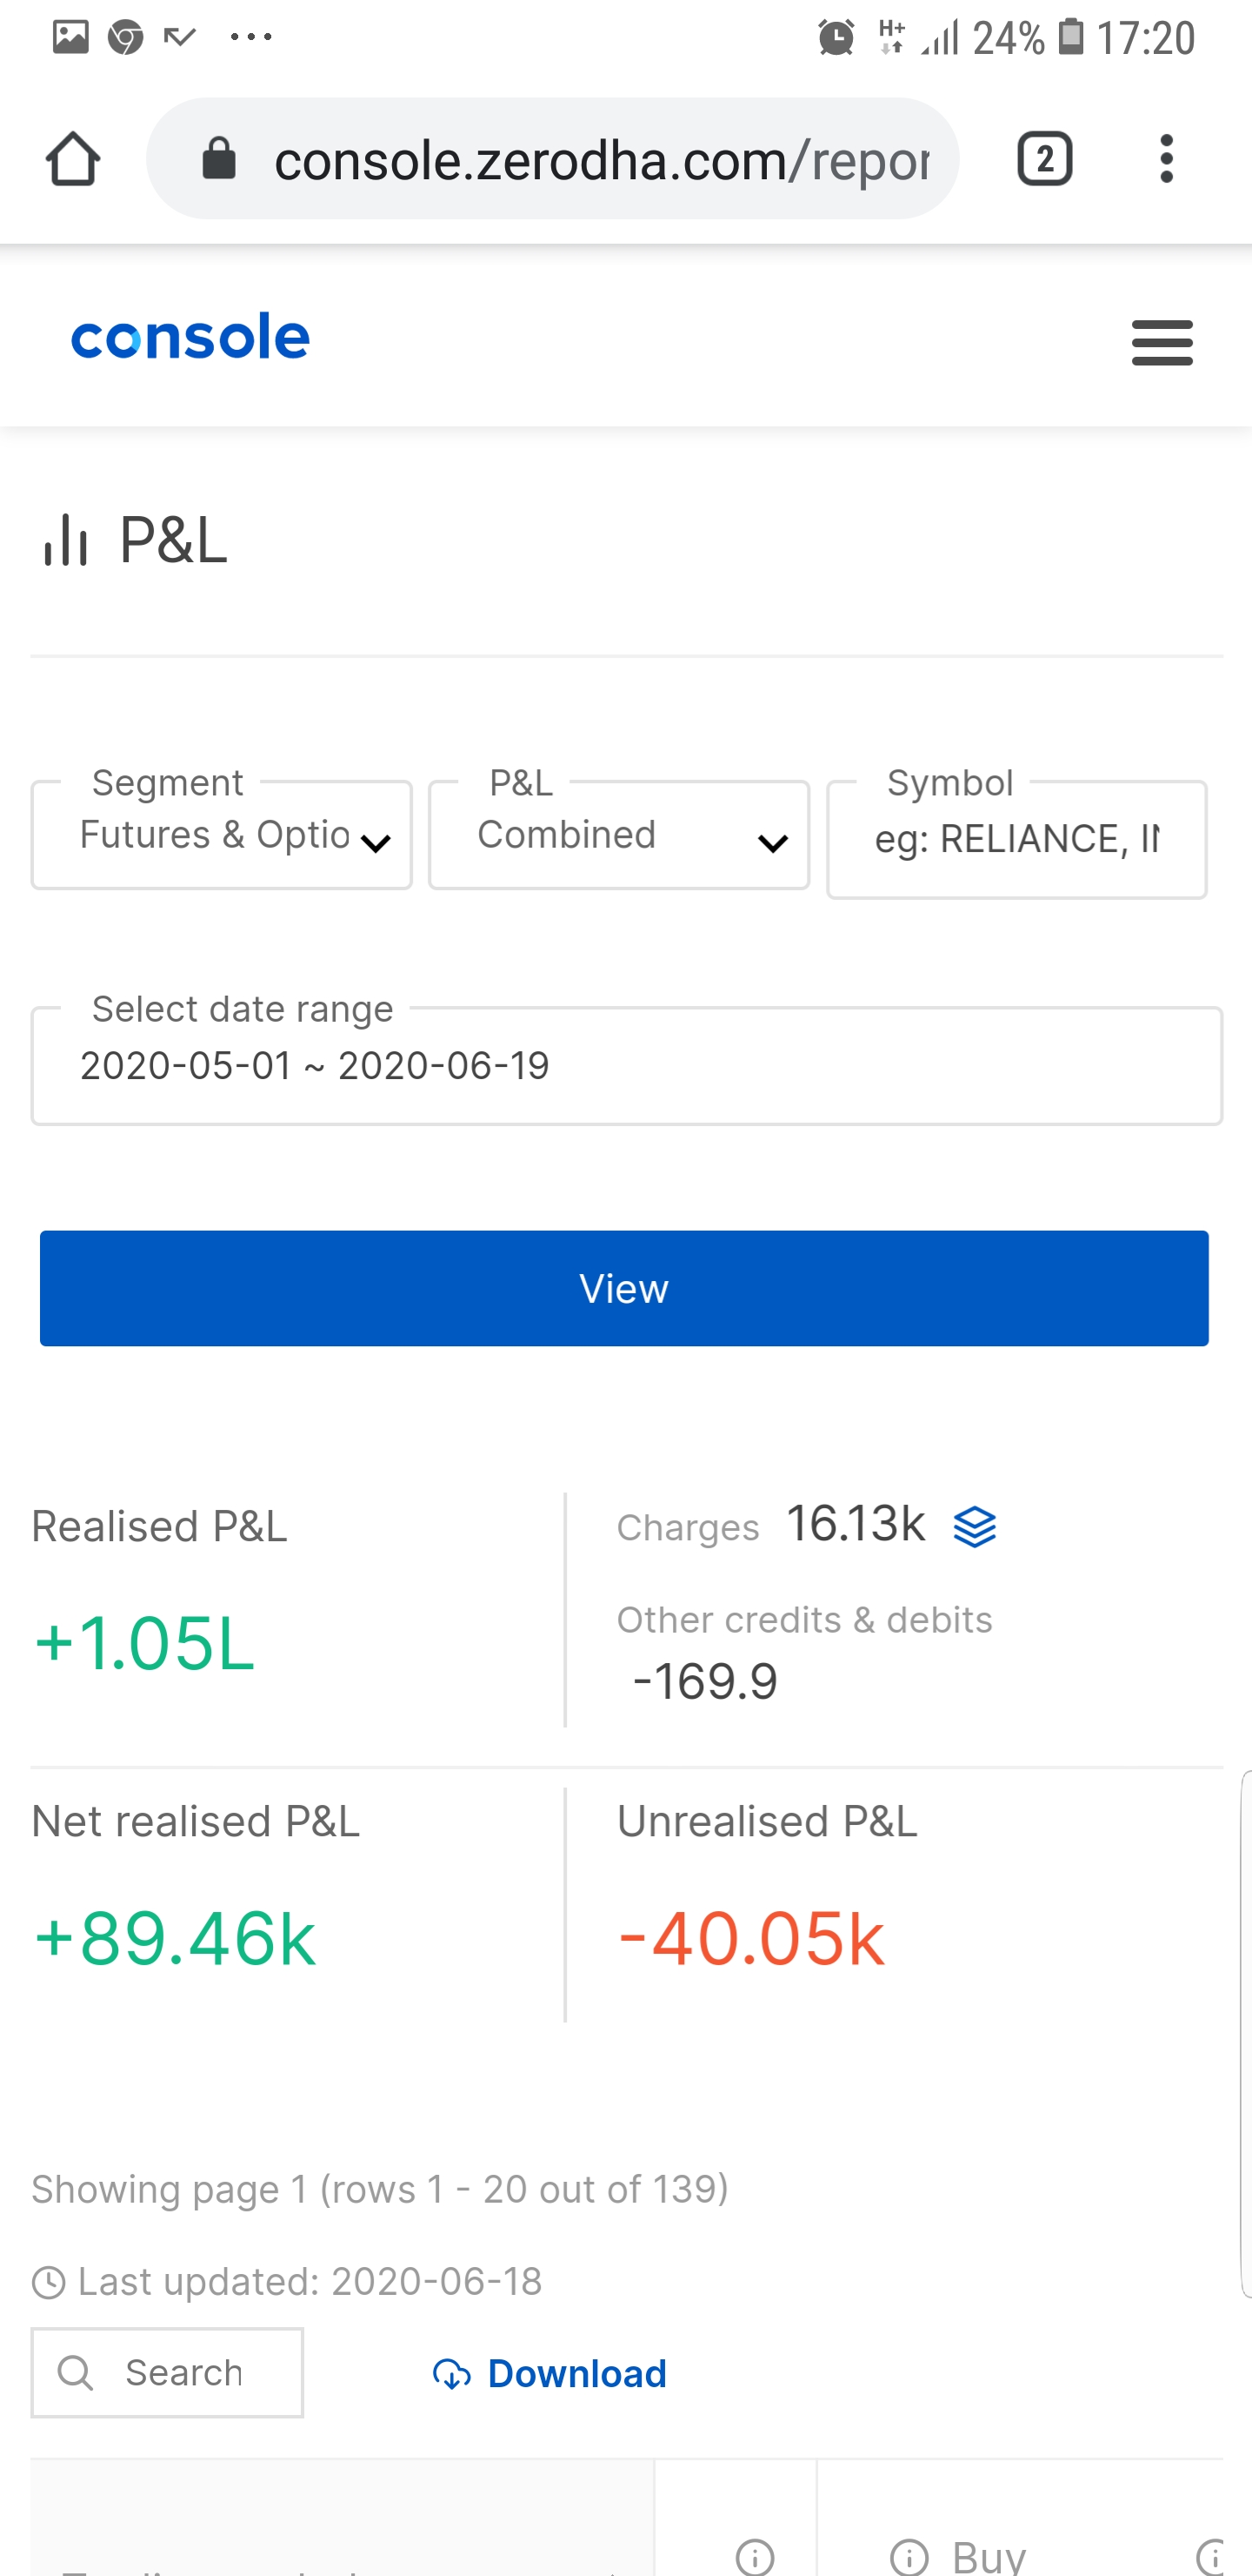Tap the lock icon in address bar
This screenshot has width=1252, height=2576.
(x=219, y=159)
